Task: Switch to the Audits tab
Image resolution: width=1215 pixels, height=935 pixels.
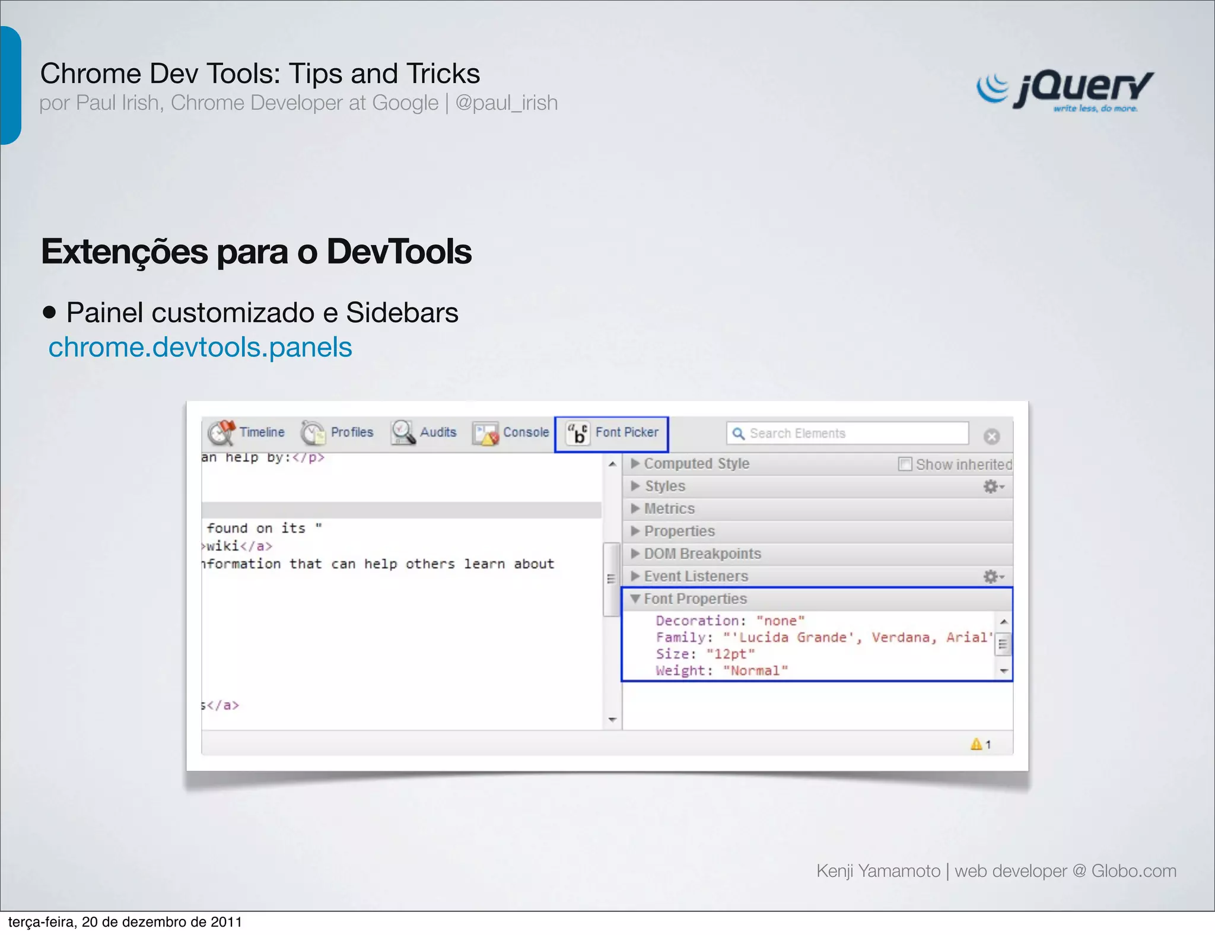Action: point(424,432)
